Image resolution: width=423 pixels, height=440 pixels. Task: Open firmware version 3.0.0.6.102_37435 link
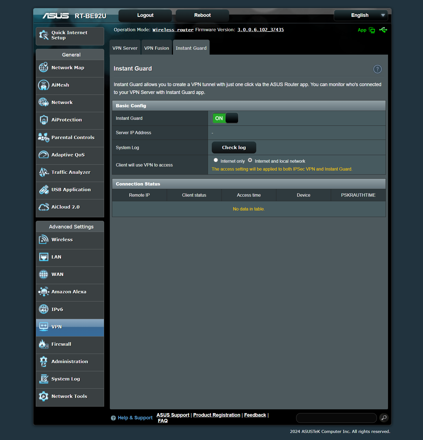[x=261, y=30]
